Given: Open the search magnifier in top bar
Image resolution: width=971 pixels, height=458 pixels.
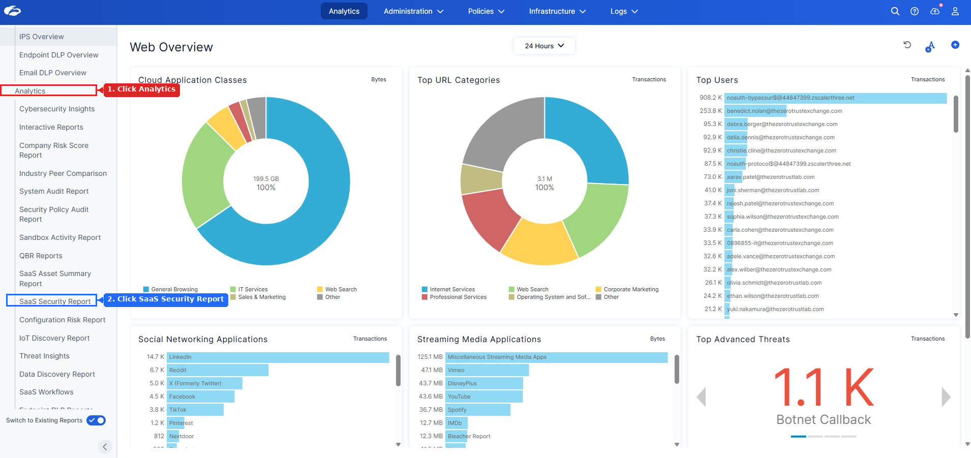Looking at the screenshot, I should coord(895,11).
